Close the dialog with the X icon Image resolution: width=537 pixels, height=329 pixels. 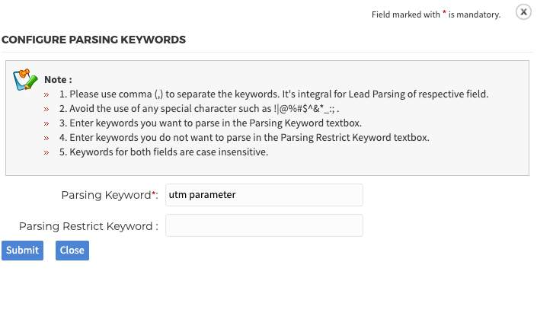(x=523, y=12)
